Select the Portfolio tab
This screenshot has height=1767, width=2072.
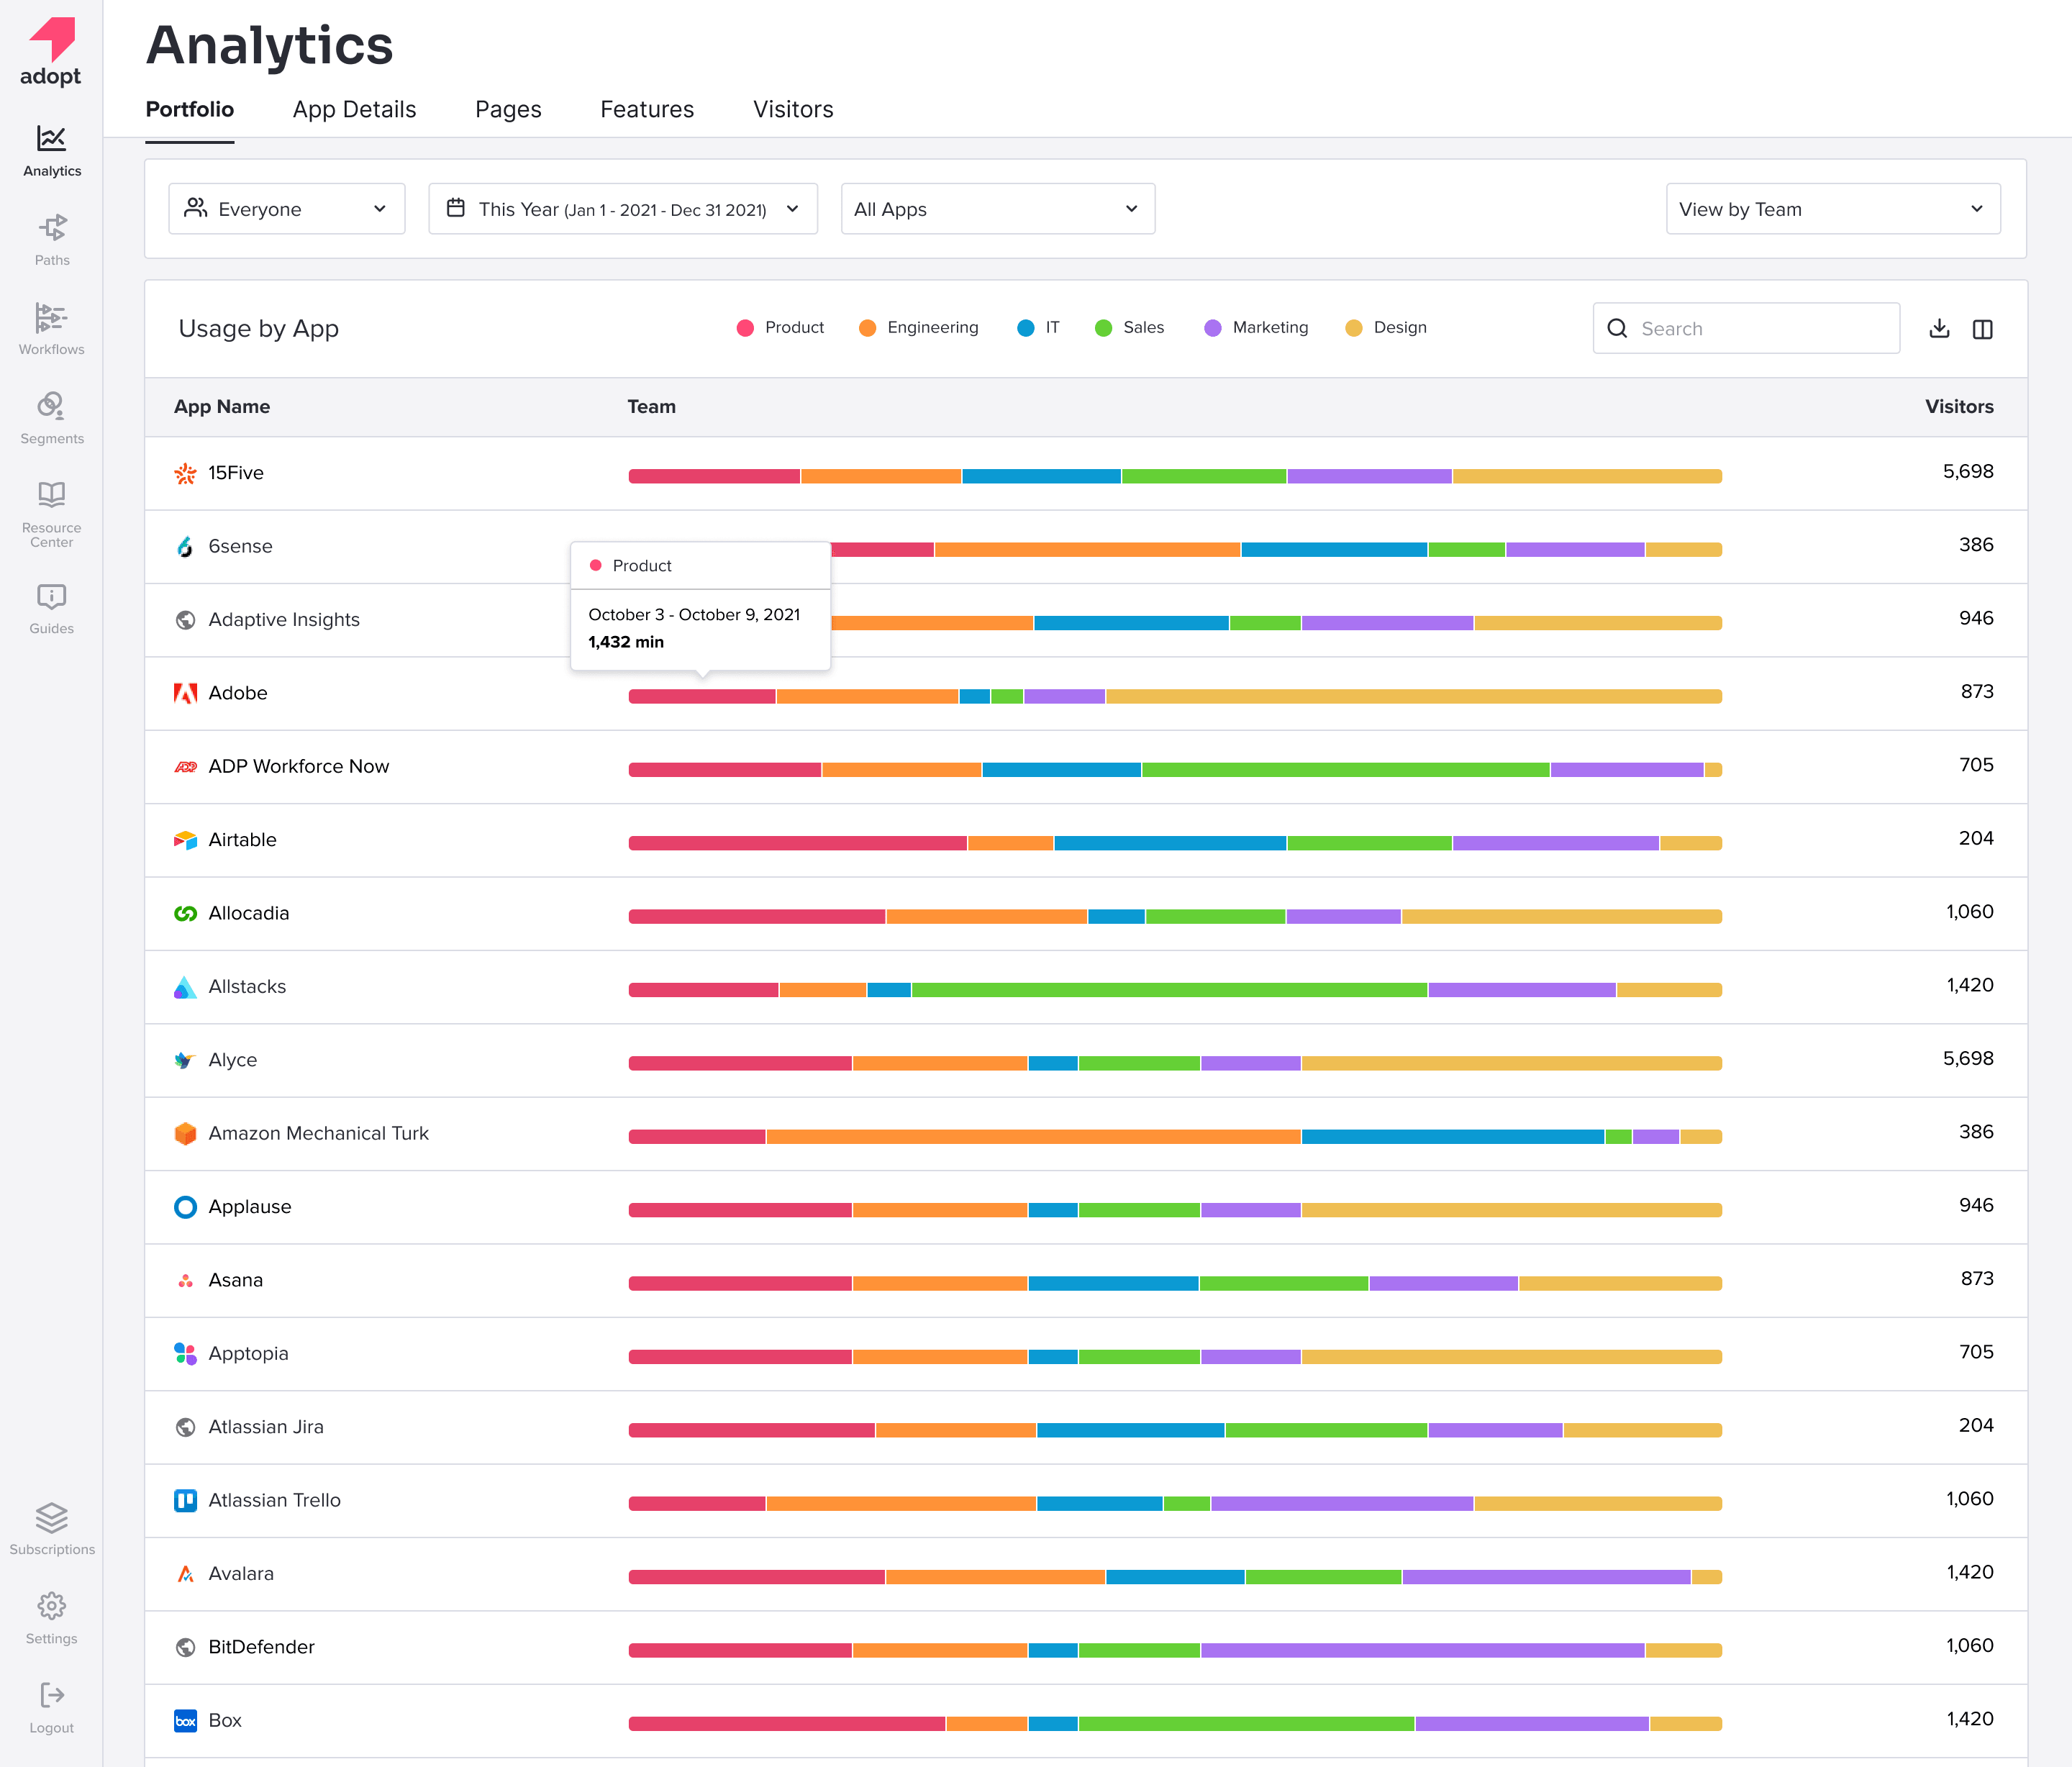click(x=190, y=109)
